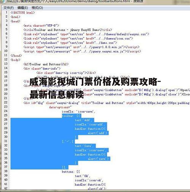Click the <title> Toolbar and Buttons line

[x=68, y=30]
